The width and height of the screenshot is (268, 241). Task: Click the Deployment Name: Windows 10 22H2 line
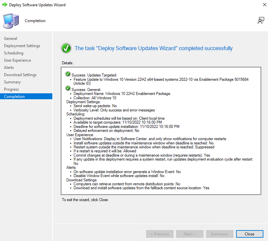click(x=122, y=94)
